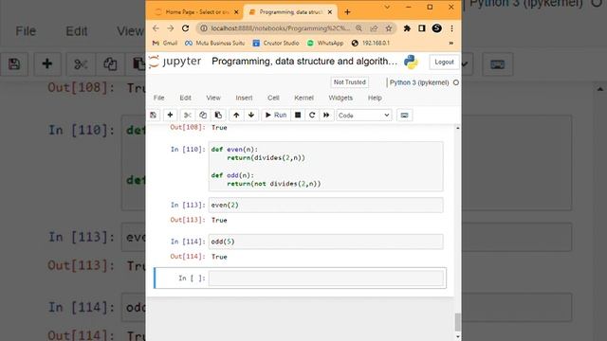Screen dimensions: 607x341
Task: Open the Cell menu
Action: tap(273, 98)
